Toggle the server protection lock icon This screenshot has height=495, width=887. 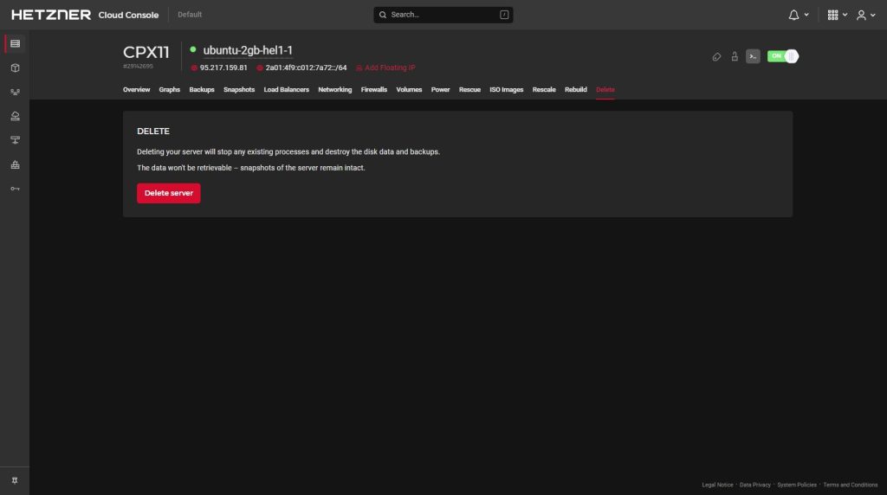click(x=735, y=56)
